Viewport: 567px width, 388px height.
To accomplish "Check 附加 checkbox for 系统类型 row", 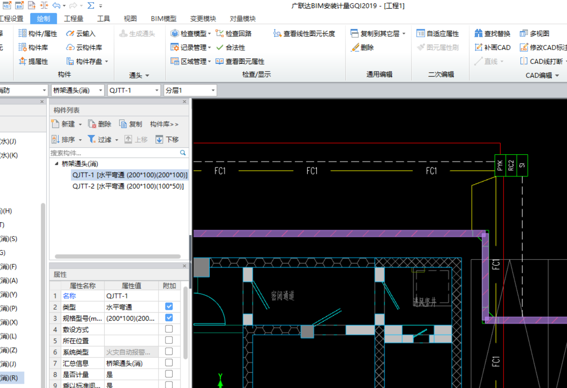I will click(169, 351).
